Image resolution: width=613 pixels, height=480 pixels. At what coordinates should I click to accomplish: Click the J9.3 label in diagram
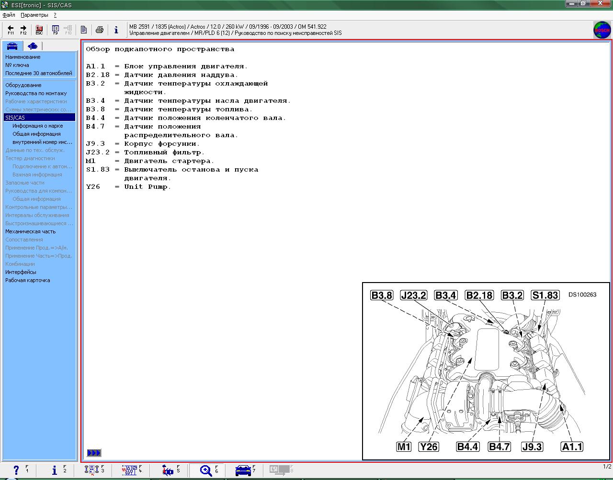point(532,447)
